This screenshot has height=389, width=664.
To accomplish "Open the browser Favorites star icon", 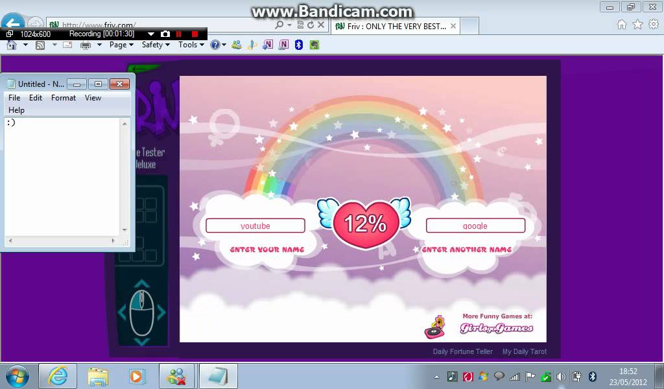I will coord(637,24).
